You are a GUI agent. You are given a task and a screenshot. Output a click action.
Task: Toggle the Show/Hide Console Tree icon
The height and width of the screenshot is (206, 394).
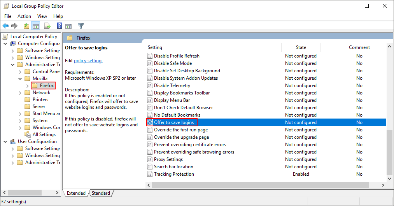coord(36,26)
